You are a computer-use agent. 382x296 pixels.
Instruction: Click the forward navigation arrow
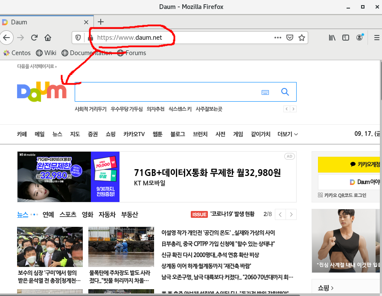click(21, 38)
